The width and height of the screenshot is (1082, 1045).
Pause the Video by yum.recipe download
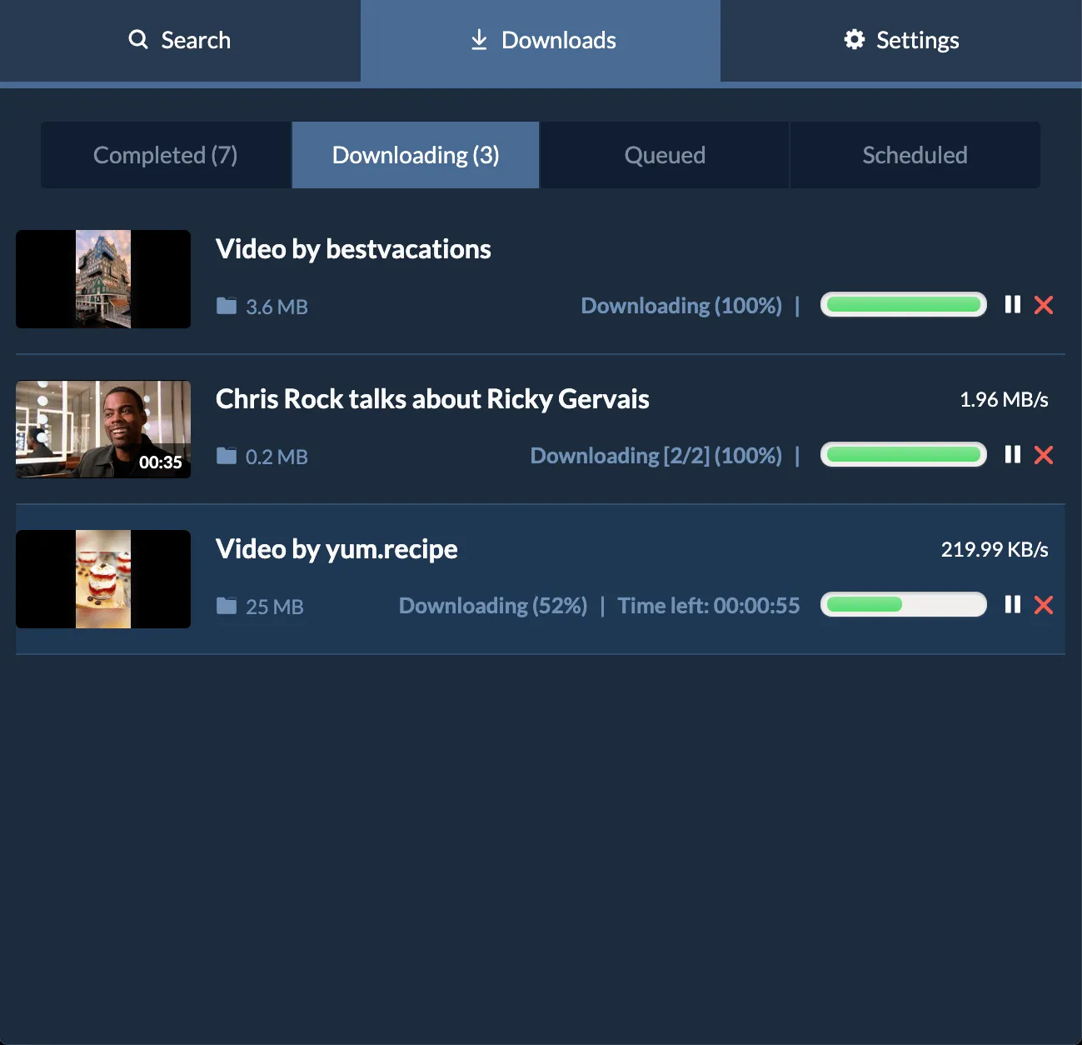tap(1013, 605)
